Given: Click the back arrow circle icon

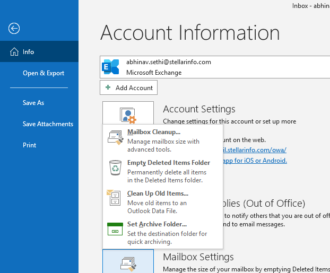Looking at the screenshot, I should (14, 29).
